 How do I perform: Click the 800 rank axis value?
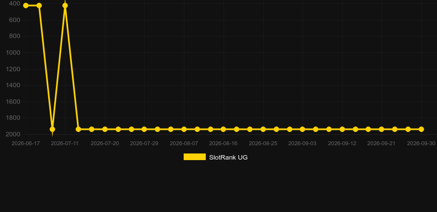point(15,36)
